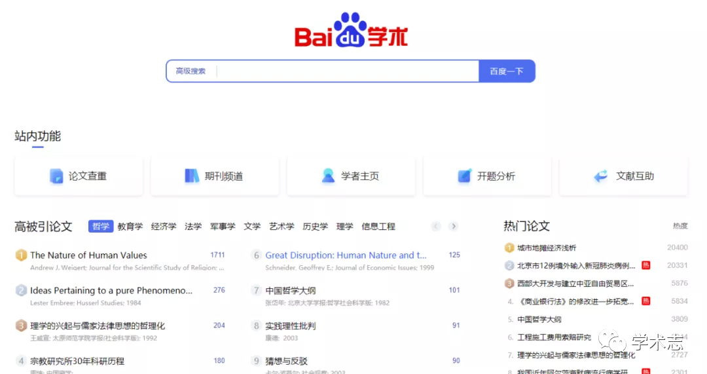Click heat value 20331
The height and width of the screenshot is (374, 707).
(678, 265)
